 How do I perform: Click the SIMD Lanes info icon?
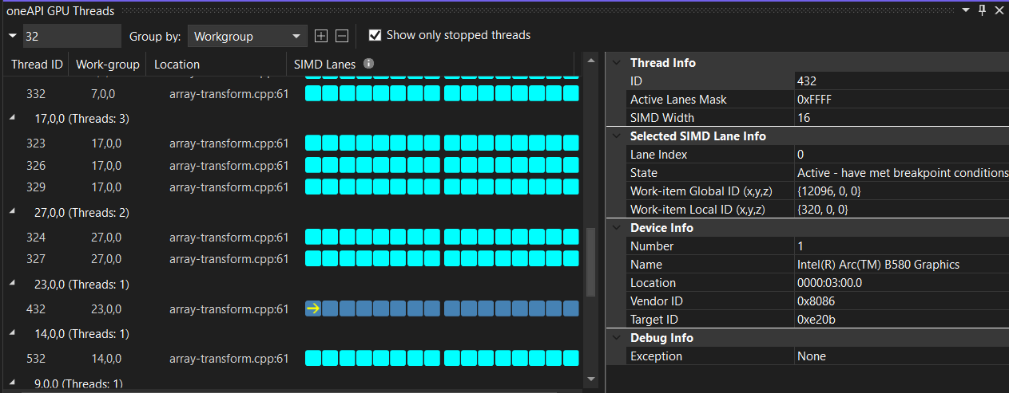pos(369,64)
